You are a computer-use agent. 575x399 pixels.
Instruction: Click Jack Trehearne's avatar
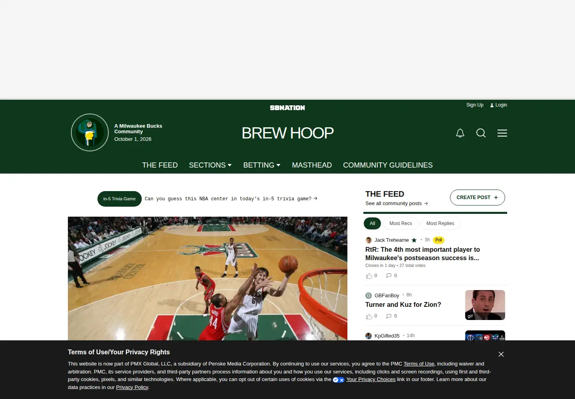tap(369, 240)
